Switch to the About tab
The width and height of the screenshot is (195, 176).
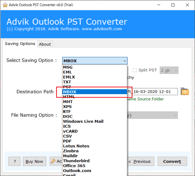pos(45,44)
